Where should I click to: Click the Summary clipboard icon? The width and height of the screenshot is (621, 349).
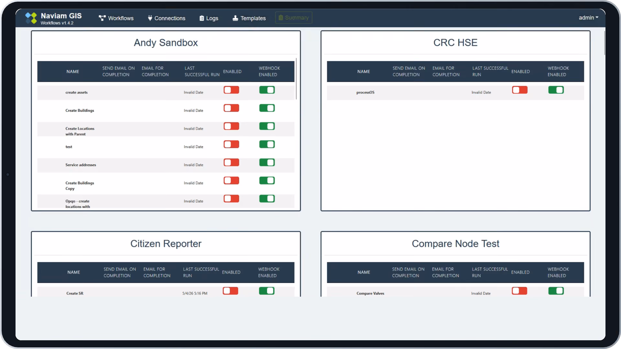[281, 18]
